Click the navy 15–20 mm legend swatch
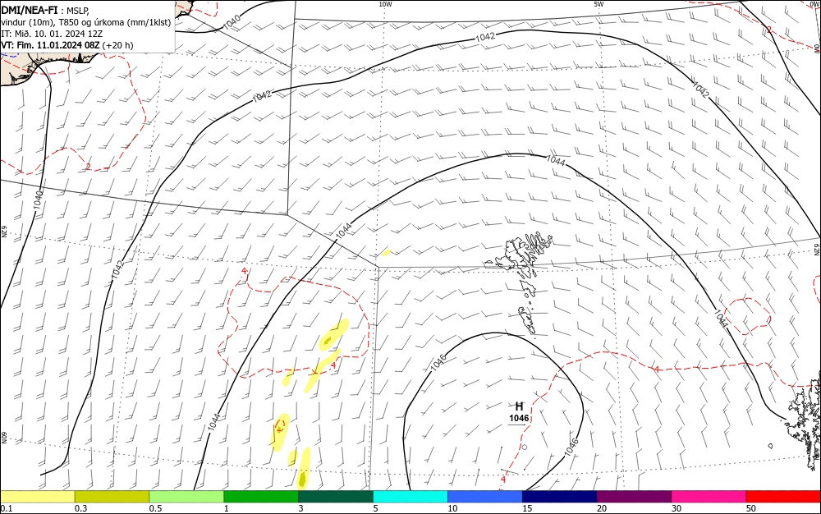821x514 pixels. (x=560, y=497)
